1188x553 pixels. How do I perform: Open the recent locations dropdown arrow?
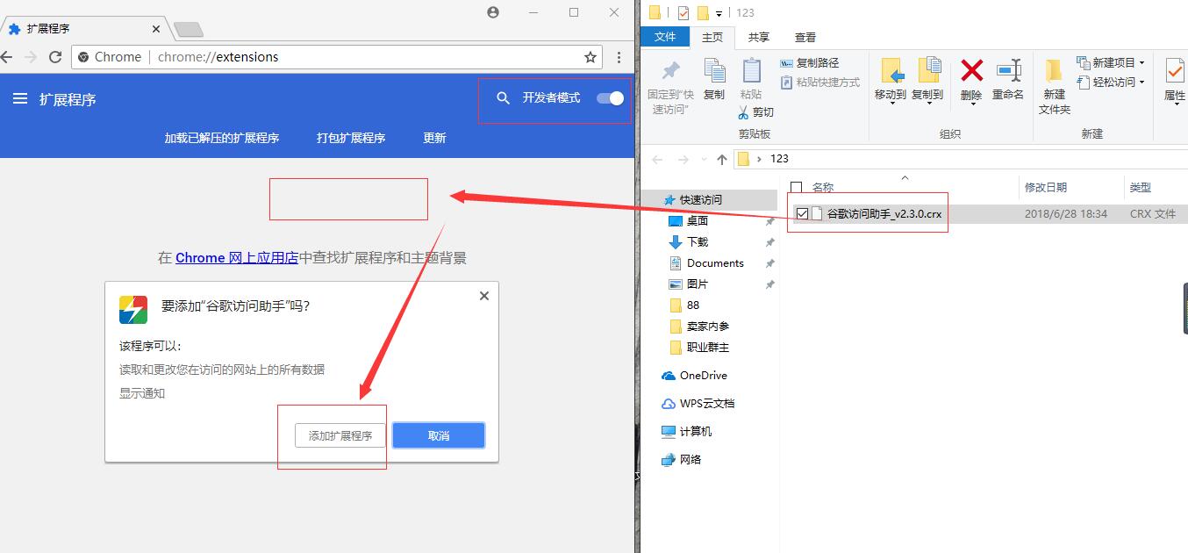(703, 160)
